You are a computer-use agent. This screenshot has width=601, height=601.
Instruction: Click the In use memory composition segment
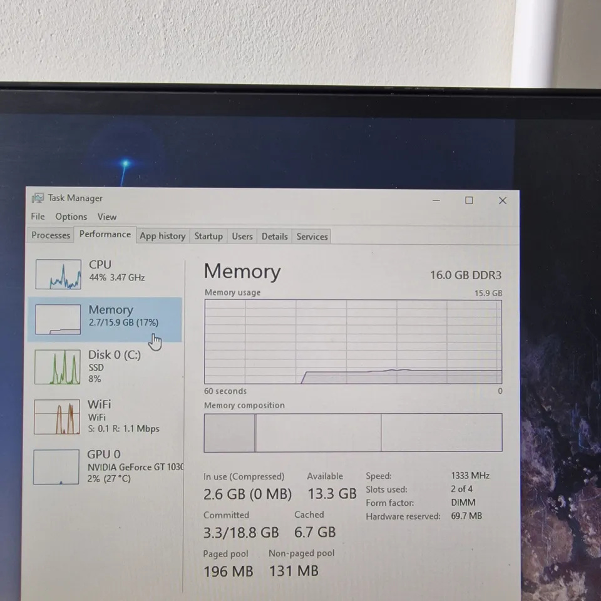coord(229,432)
